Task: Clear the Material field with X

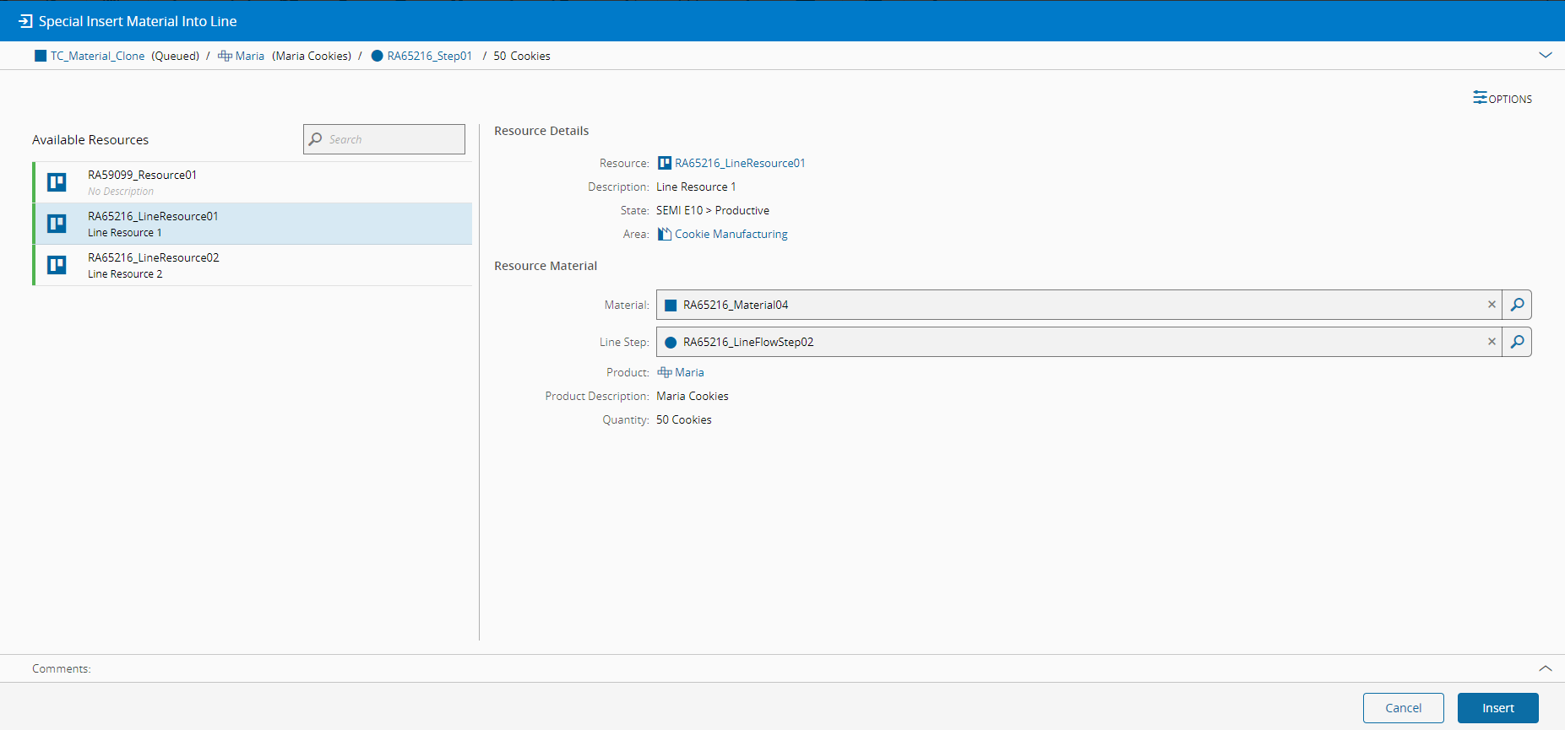Action: point(1491,305)
